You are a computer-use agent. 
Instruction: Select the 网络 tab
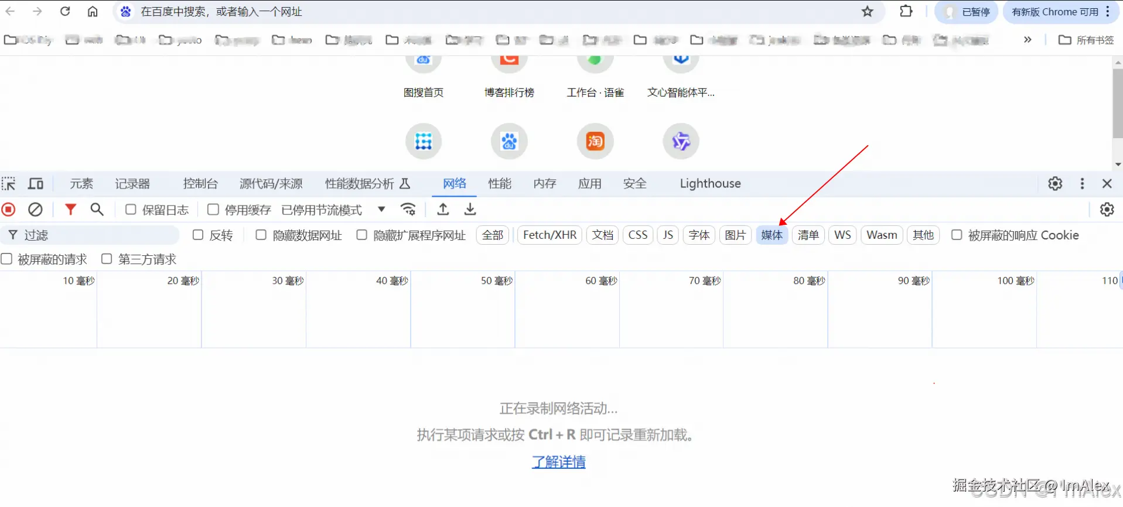(455, 184)
